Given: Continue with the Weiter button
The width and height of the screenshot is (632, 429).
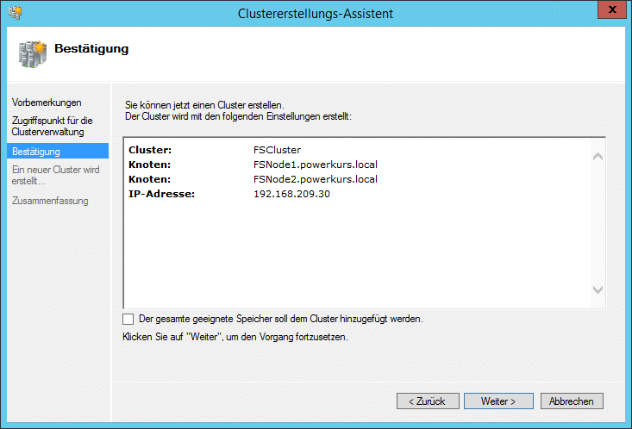Looking at the screenshot, I should 498,401.
